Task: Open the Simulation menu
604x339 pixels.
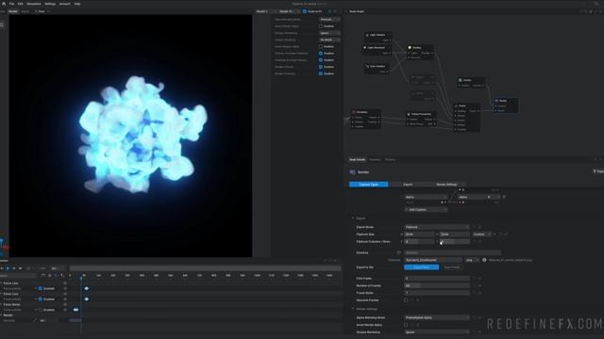Action: coord(34,4)
